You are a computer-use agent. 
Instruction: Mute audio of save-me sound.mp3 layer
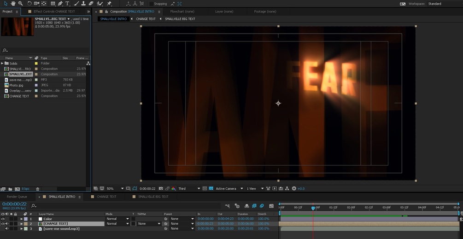click(x=6, y=229)
